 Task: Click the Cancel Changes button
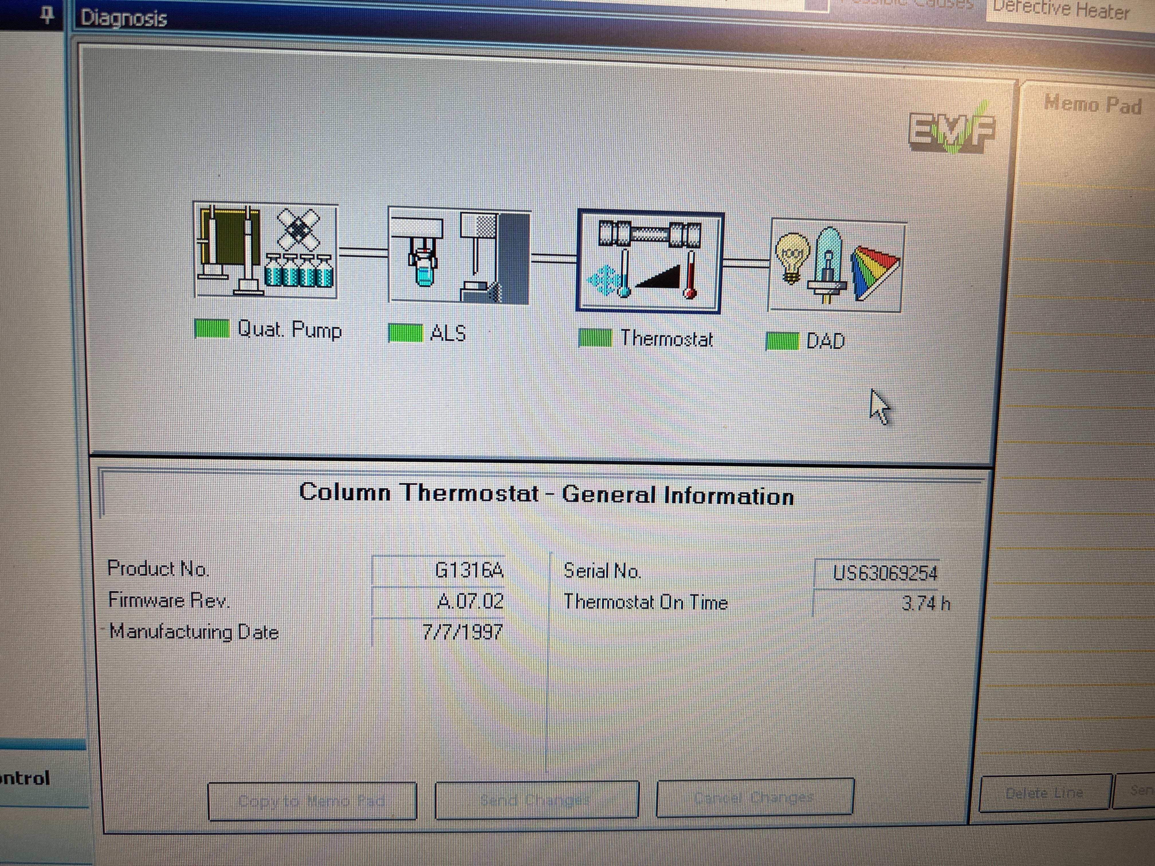(755, 797)
